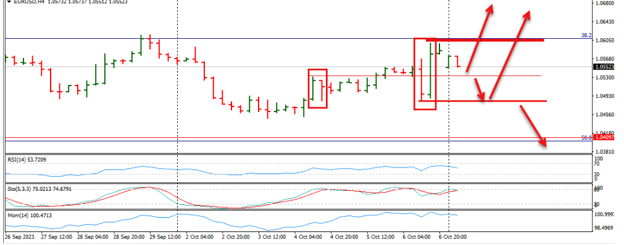The image size is (624, 245).
Task: Click the Mom(14) 100.4713 indicator label
Action: [30, 215]
